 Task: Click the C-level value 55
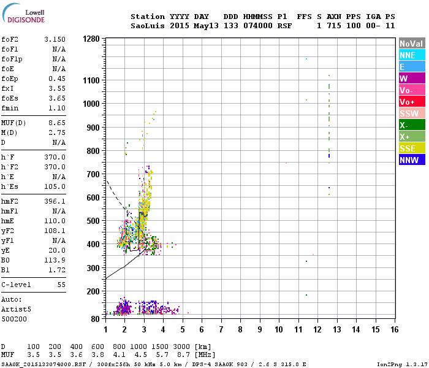coord(61,285)
